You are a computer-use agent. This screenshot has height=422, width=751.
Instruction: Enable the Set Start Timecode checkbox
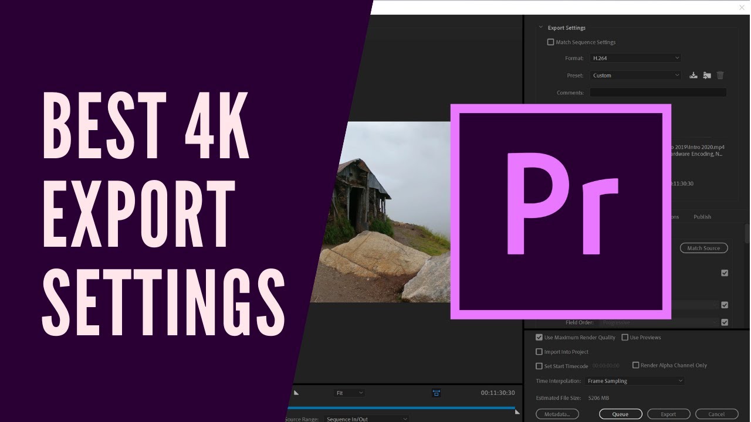point(539,366)
